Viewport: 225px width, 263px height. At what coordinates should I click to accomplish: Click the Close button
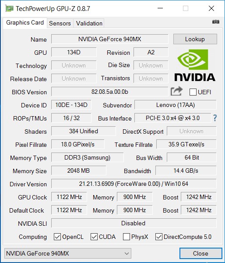[x=201, y=253]
